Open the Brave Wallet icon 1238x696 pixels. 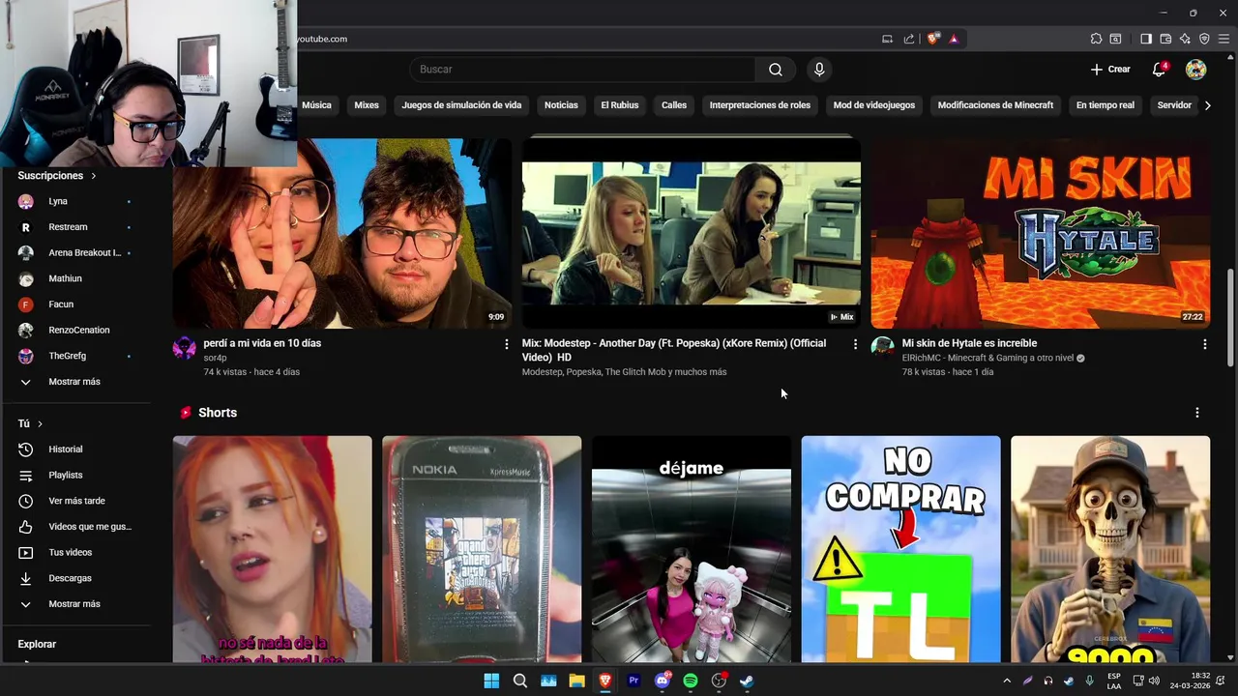coord(1165,39)
